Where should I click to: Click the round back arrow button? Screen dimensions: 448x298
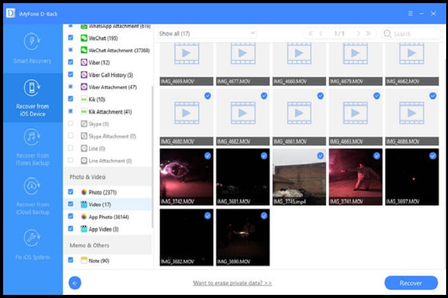(75, 283)
